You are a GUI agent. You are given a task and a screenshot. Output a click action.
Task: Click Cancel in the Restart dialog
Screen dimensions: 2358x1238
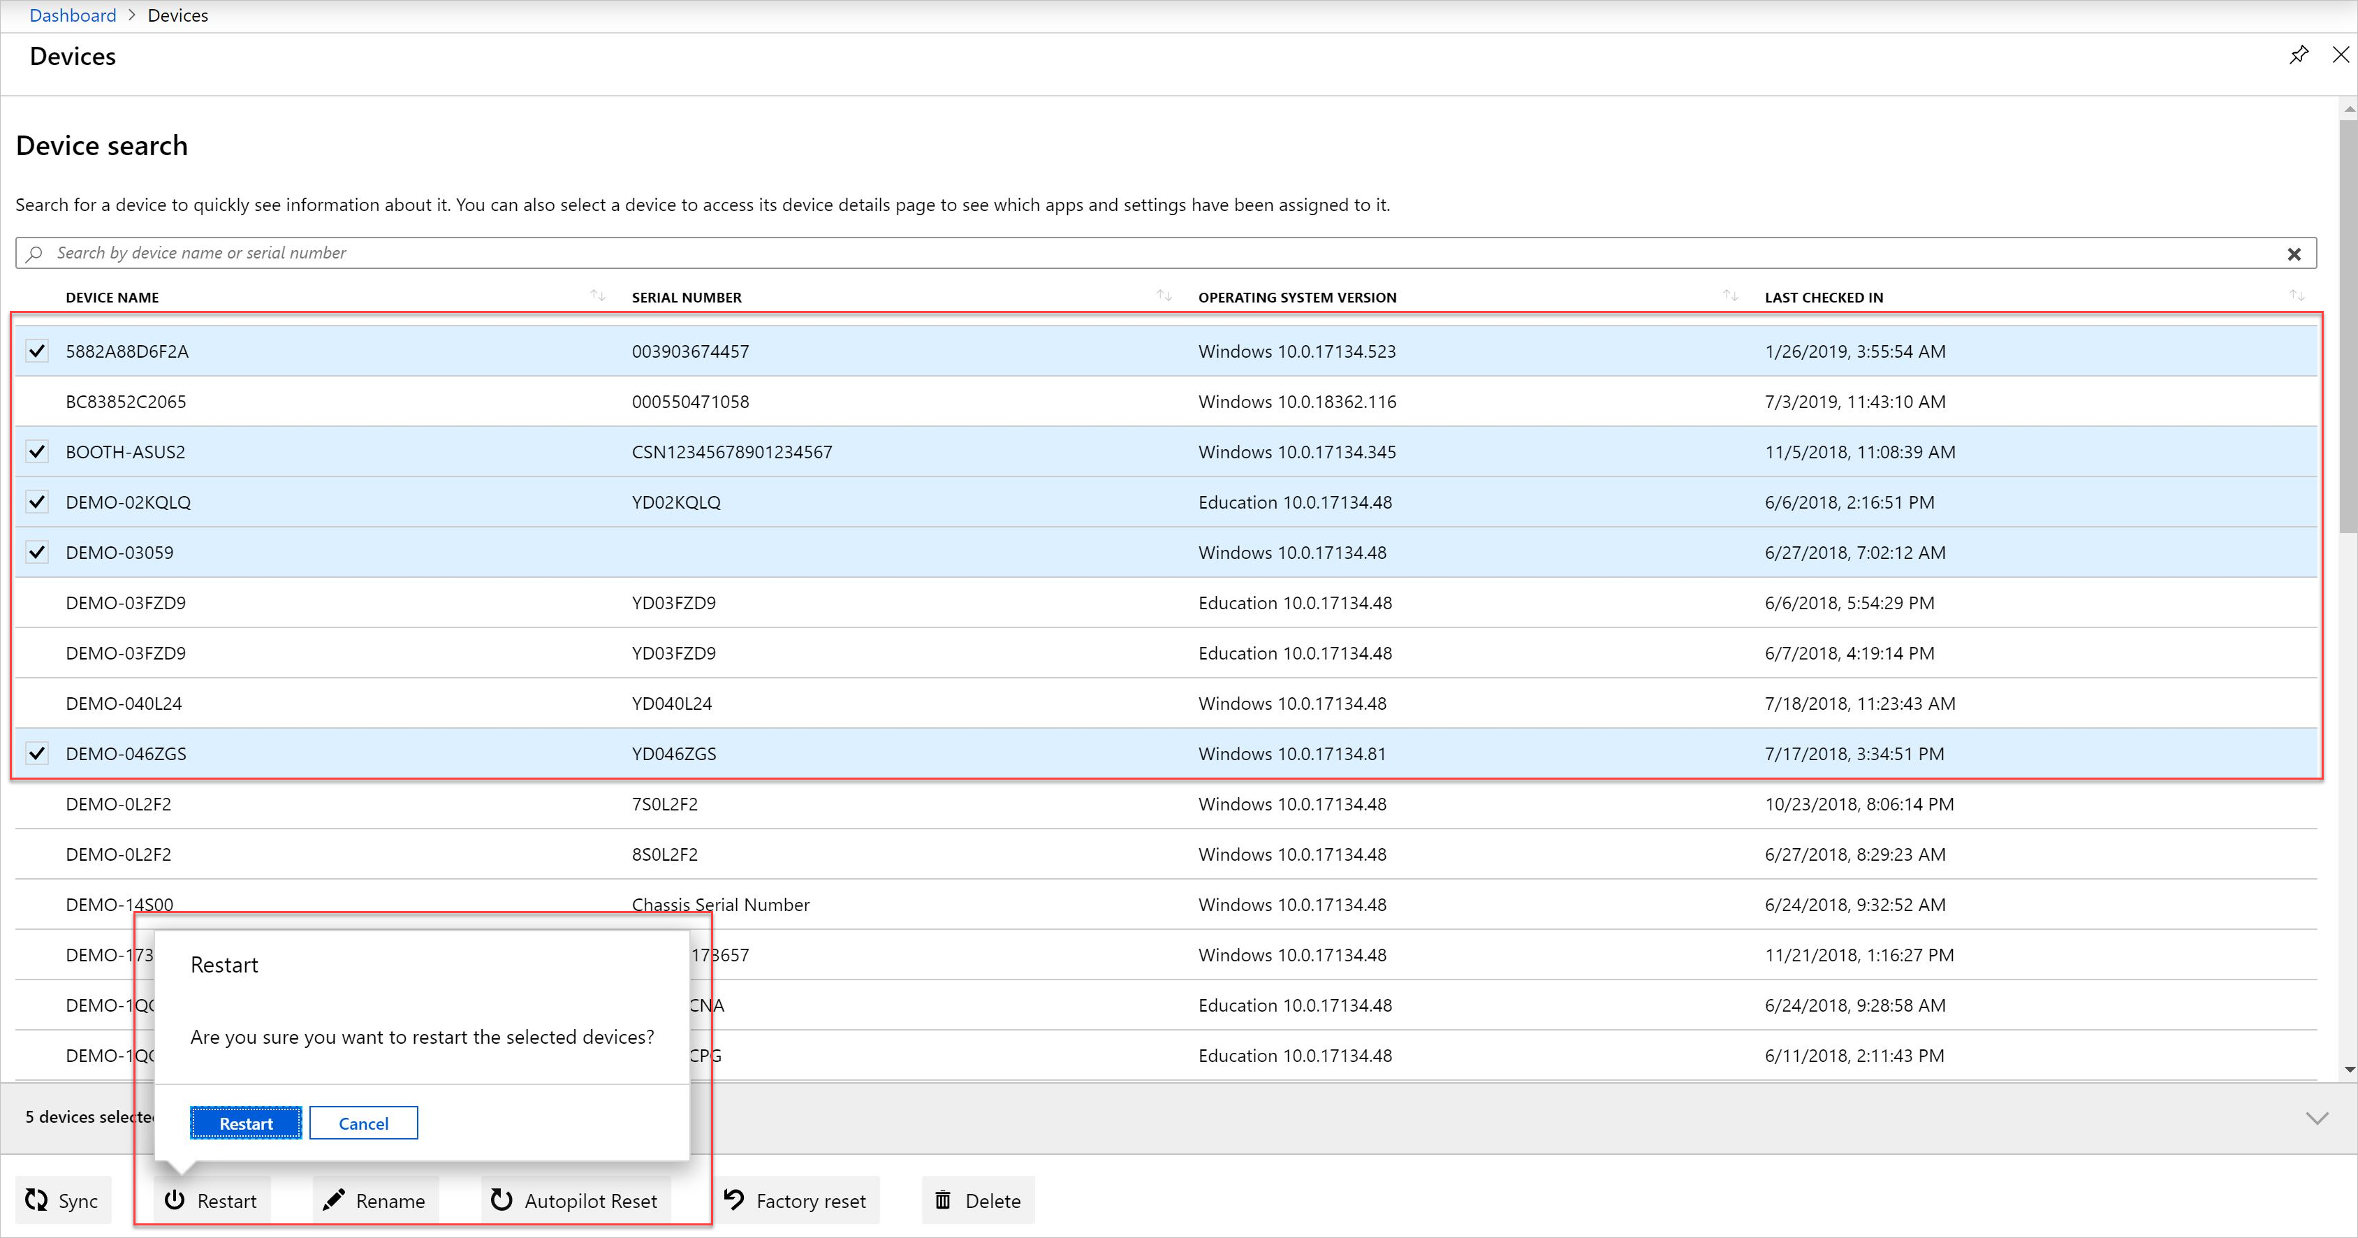pyautogui.click(x=363, y=1123)
